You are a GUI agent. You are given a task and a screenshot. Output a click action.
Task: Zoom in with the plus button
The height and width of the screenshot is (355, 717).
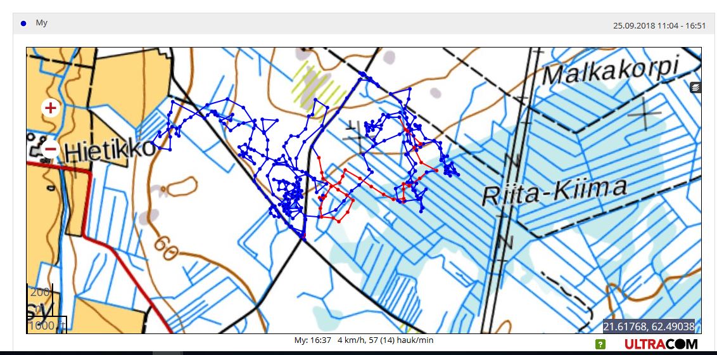tap(51, 108)
